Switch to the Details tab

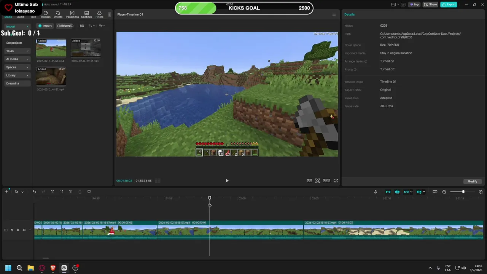349,14
